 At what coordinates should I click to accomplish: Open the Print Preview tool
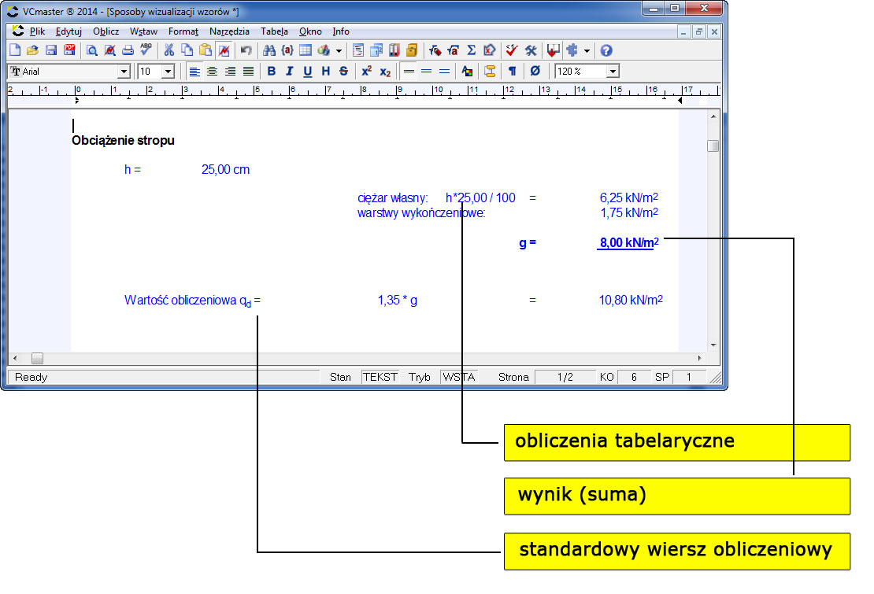coord(91,50)
